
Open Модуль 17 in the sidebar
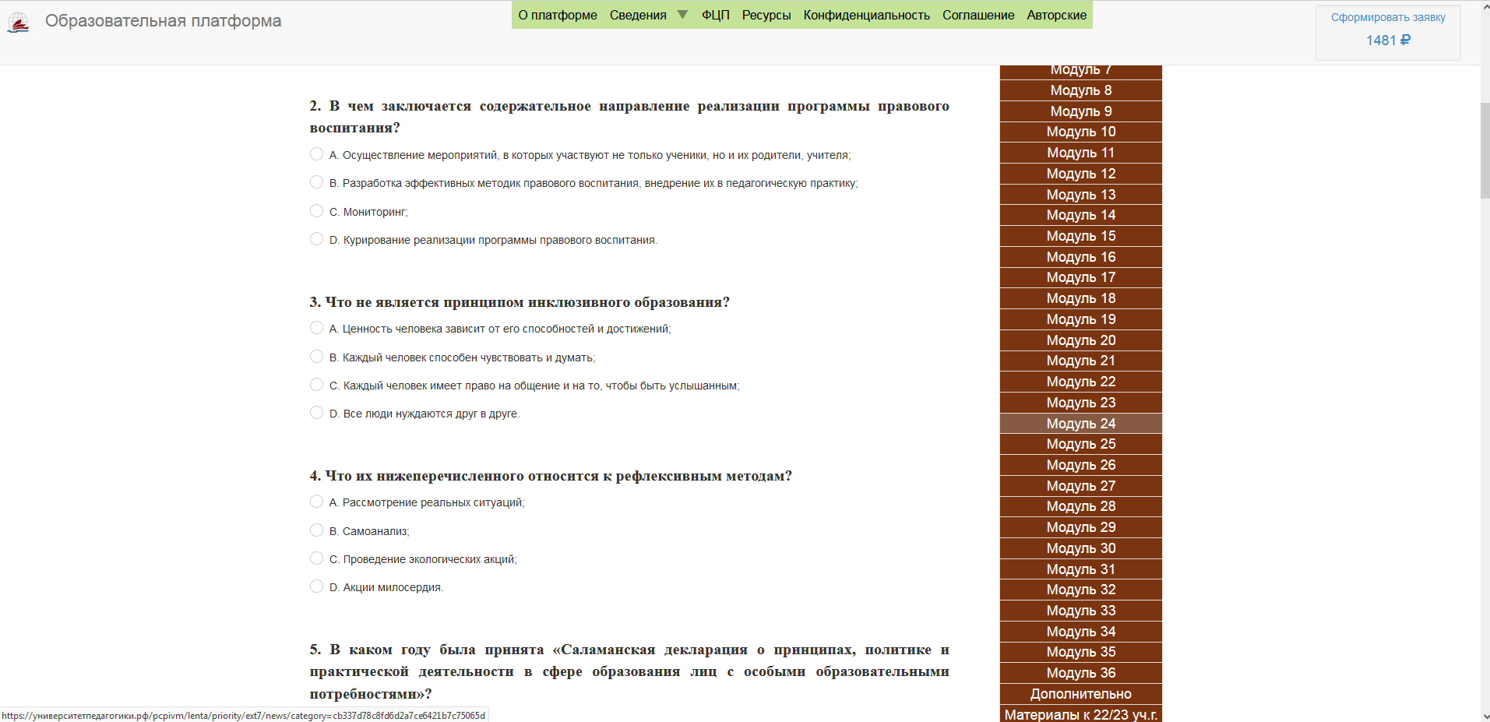[1080, 277]
